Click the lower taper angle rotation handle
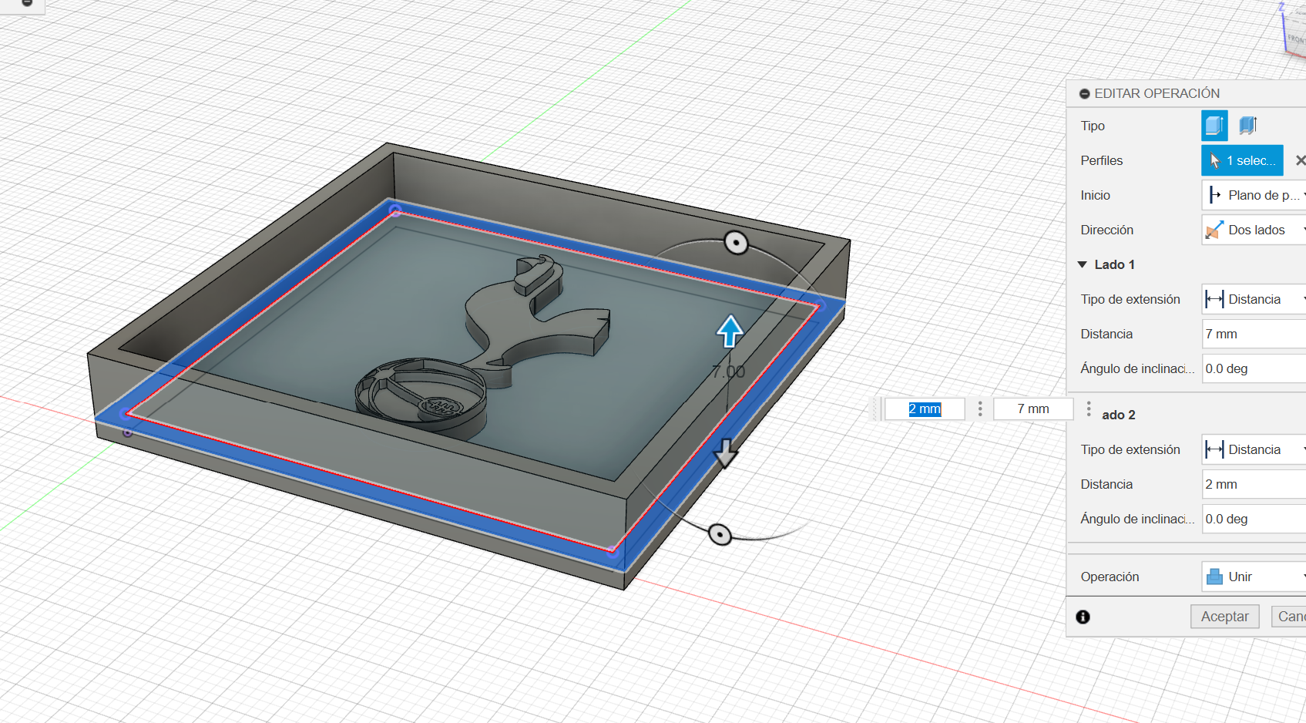Screen dimensions: 1306x723 tap(720, 534)
